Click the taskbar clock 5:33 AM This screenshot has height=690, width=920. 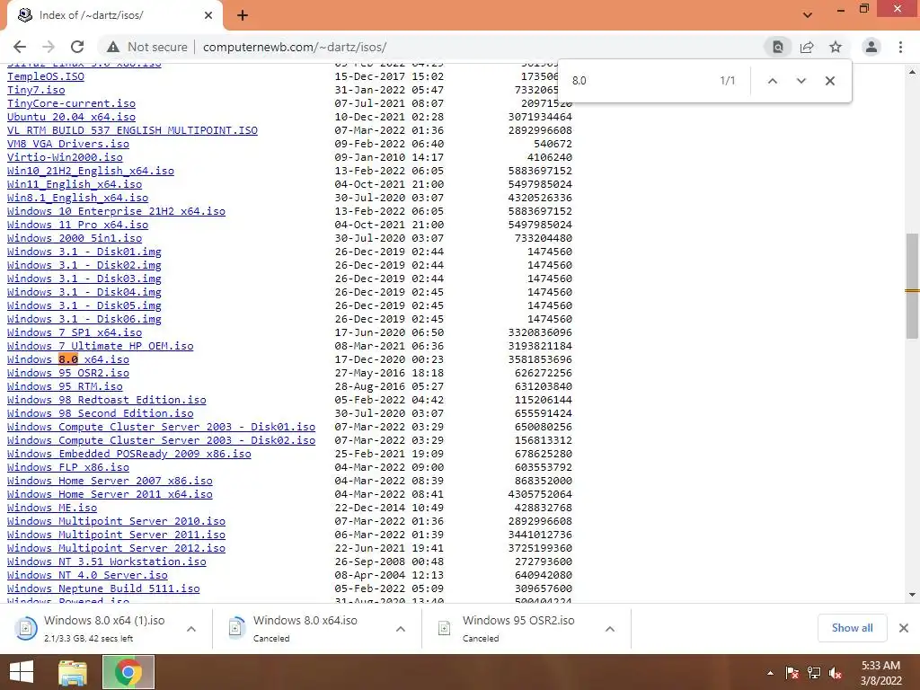point(880,666)
